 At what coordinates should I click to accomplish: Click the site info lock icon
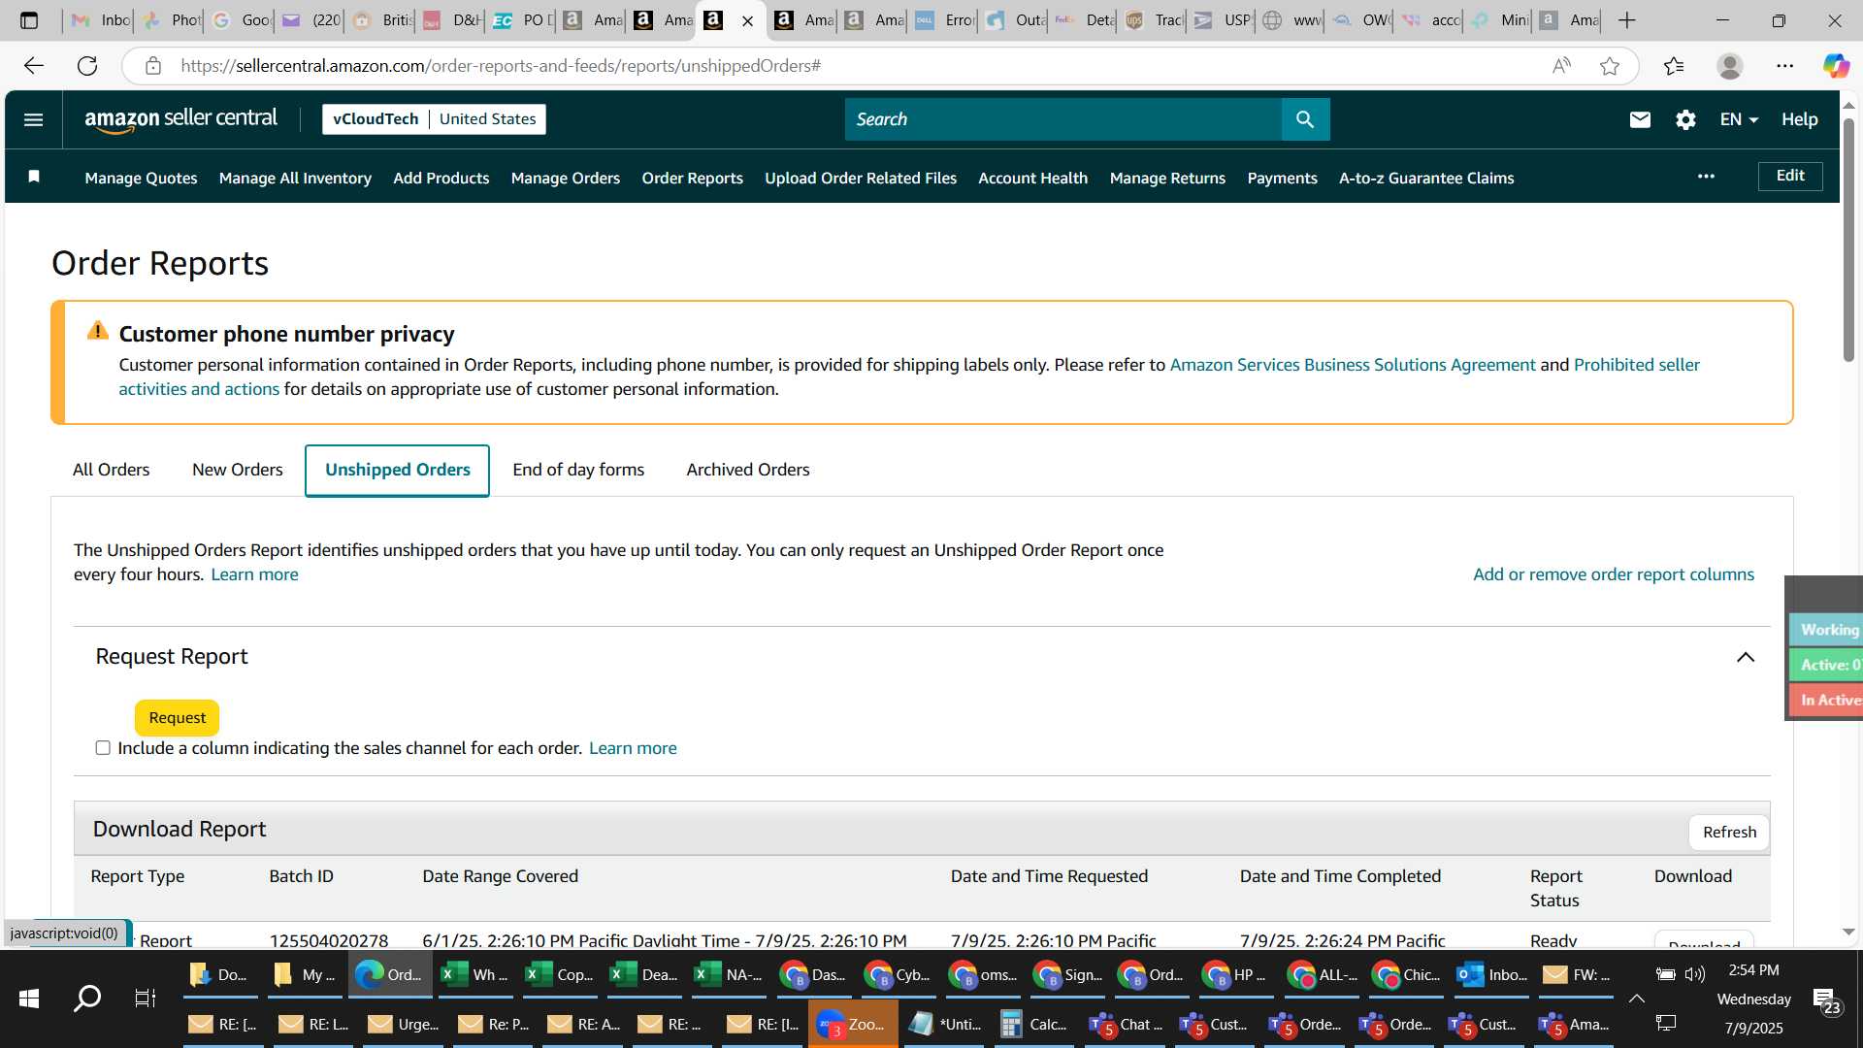coord(152,66)
